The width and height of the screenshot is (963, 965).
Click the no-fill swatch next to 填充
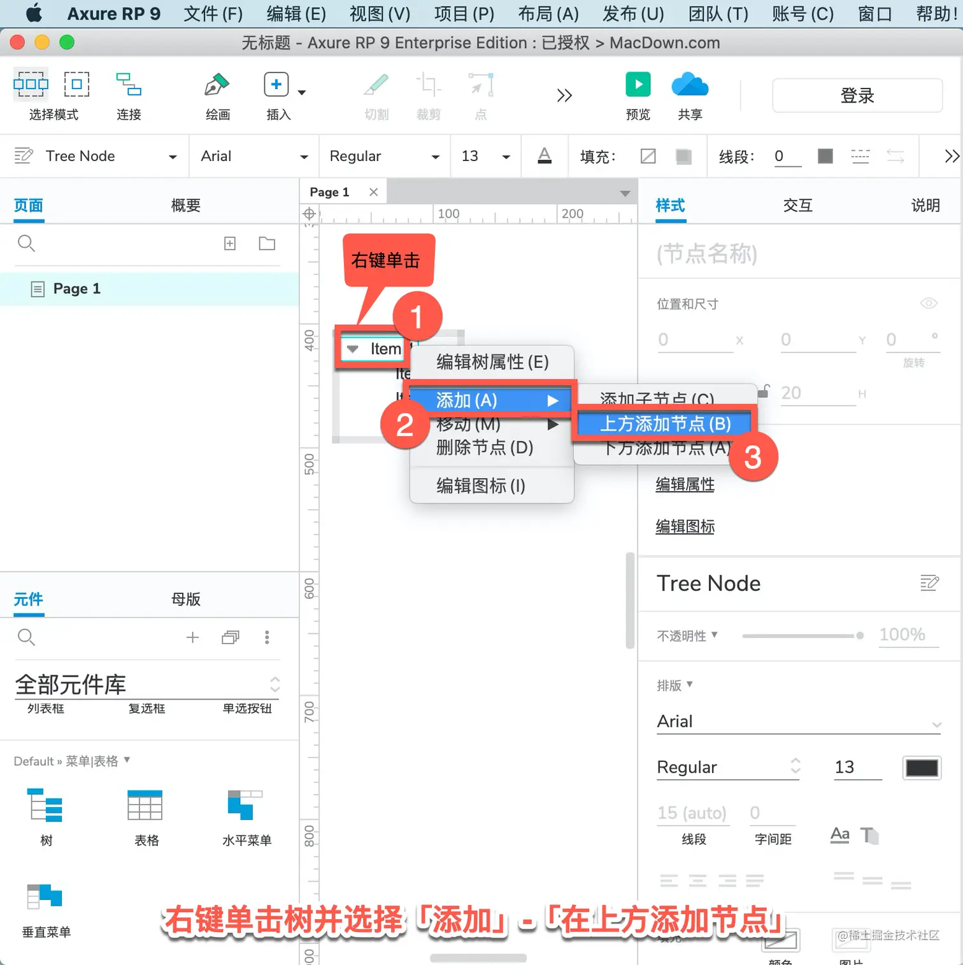pos(648,156)
